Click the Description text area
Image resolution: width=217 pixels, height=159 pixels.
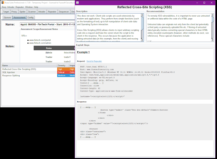tap(109, 27)
